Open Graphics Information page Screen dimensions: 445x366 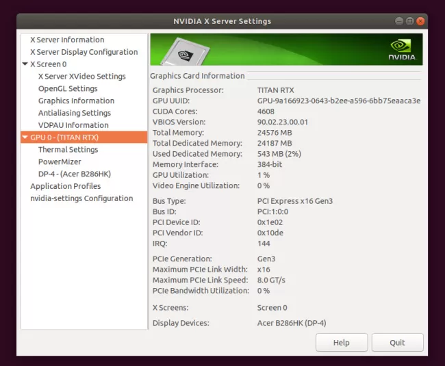pos(77,101)
